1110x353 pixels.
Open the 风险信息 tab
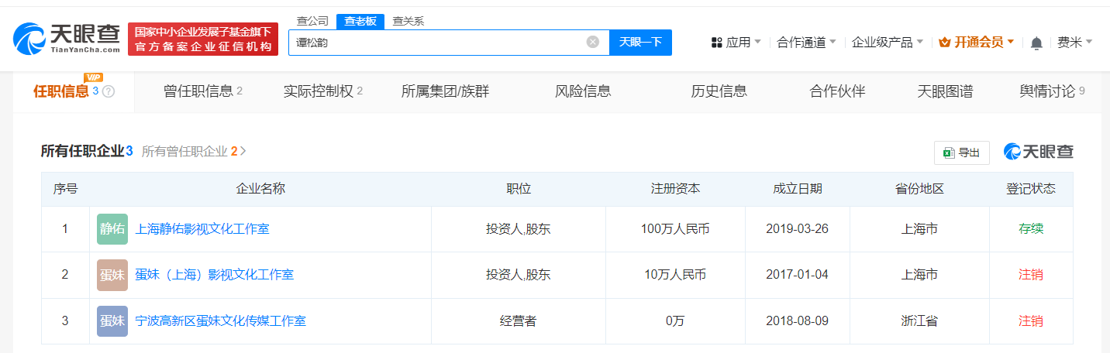tap(583, 91)
